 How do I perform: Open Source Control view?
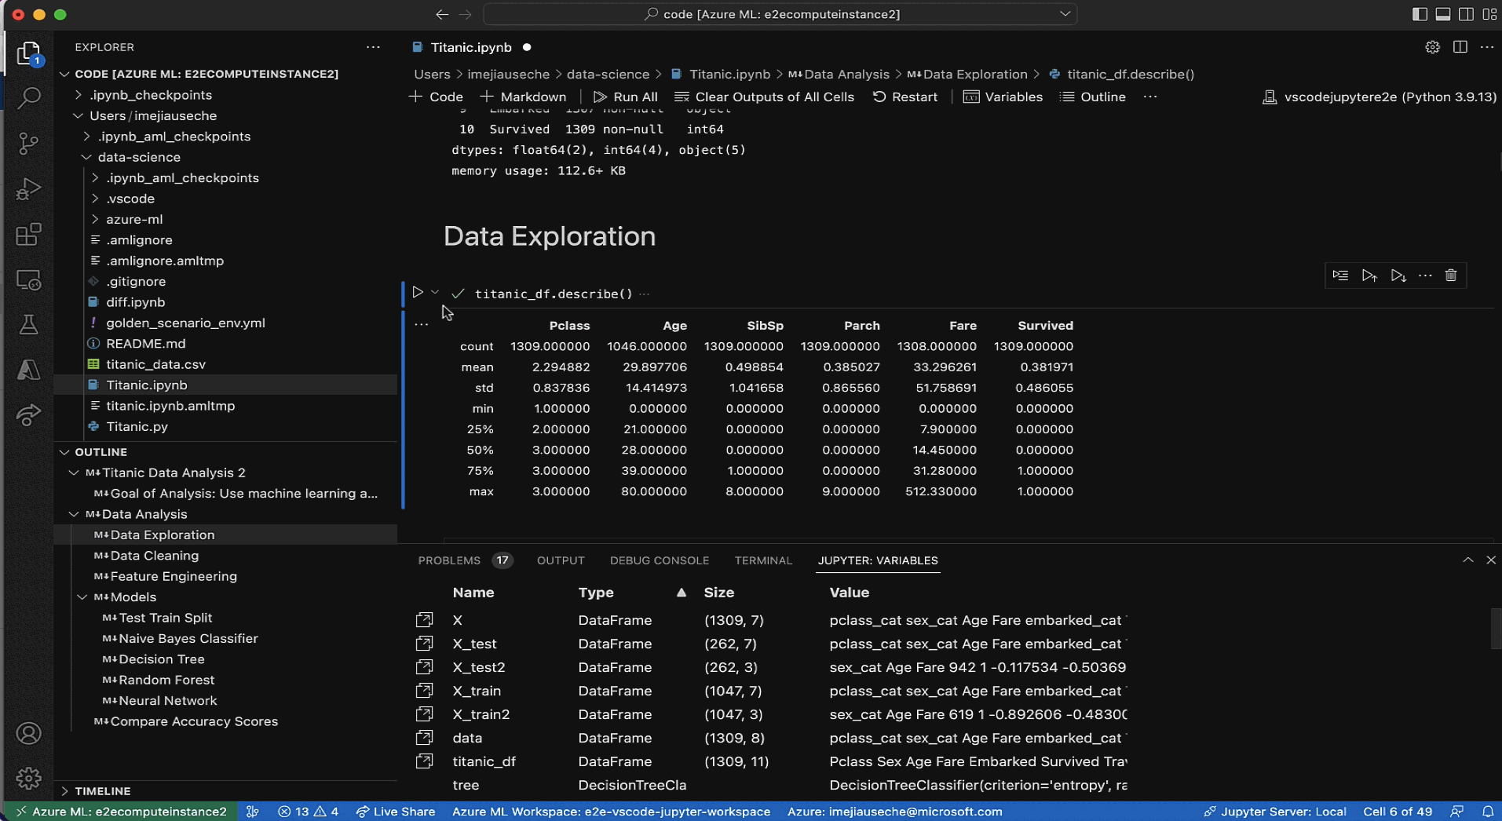tap(29, 144)
